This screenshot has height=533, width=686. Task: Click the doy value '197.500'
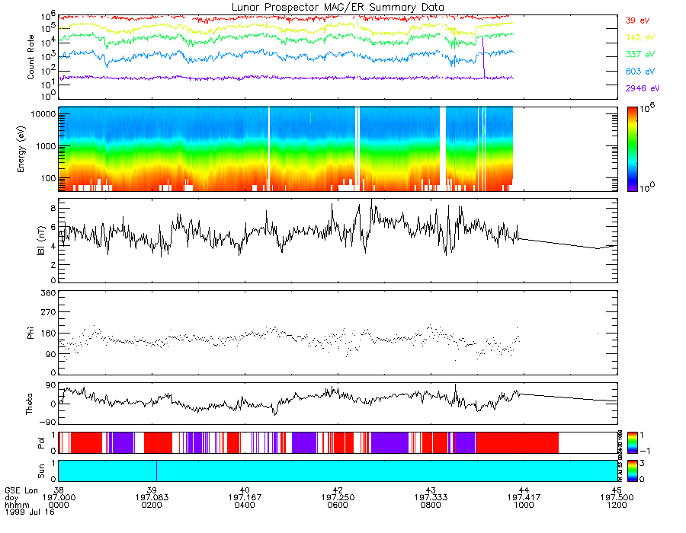click(x=617, y=498)
